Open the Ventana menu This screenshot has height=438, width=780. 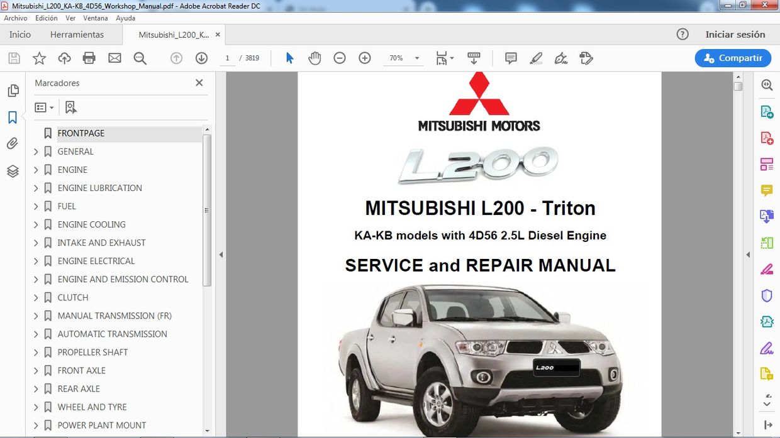click(96, 18)
